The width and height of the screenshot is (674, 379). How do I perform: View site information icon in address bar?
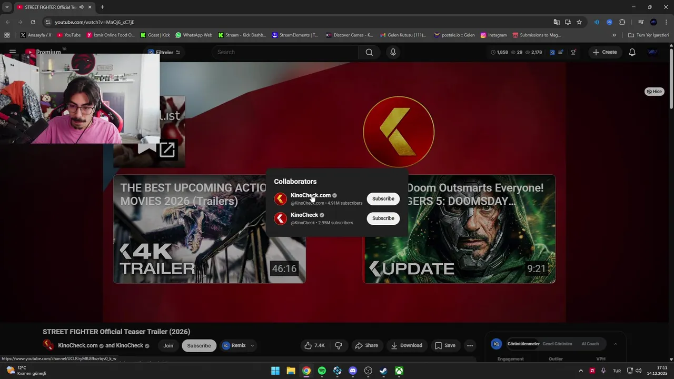coord(48,22)
